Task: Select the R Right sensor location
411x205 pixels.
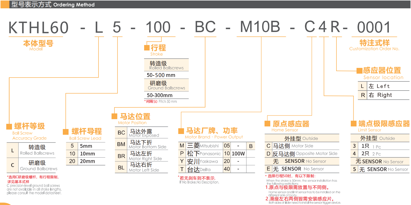Action: pyautogui.click(x=383, y=95)
